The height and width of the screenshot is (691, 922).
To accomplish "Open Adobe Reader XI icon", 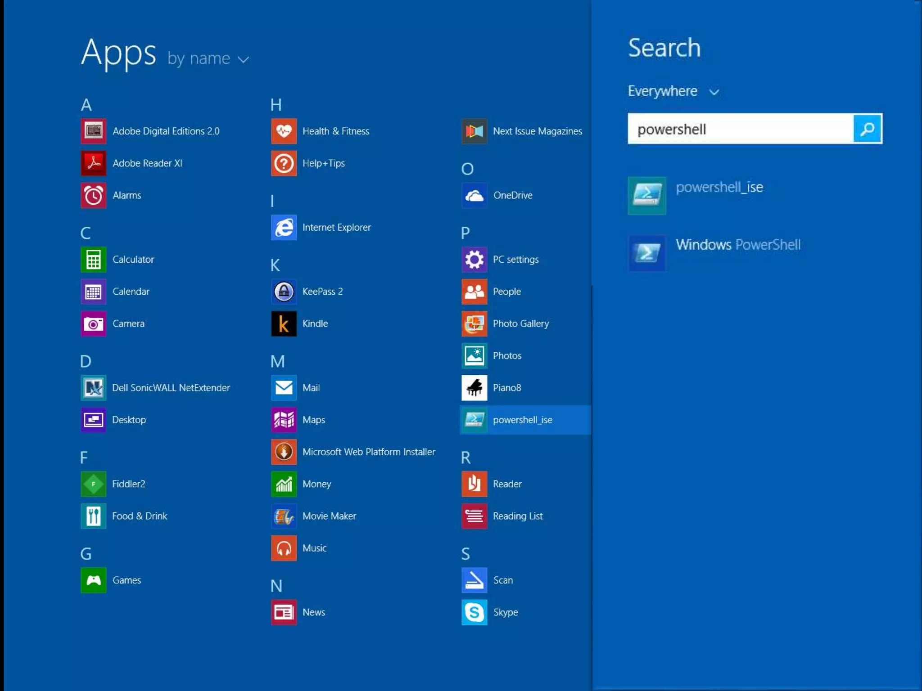I will [94, 163].
